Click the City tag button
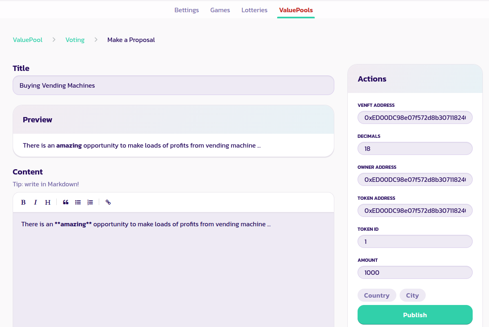489x327 pixels. 412,295
